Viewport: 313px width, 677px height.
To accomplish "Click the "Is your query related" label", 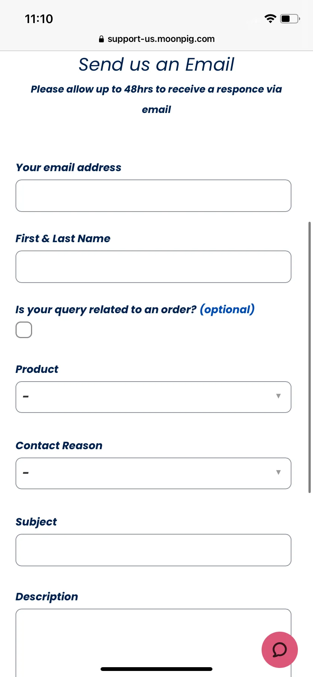I will pyautogui.click(x=106, y=310).
